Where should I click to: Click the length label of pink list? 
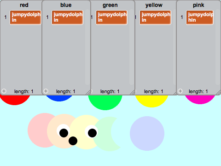click(198, 91)
